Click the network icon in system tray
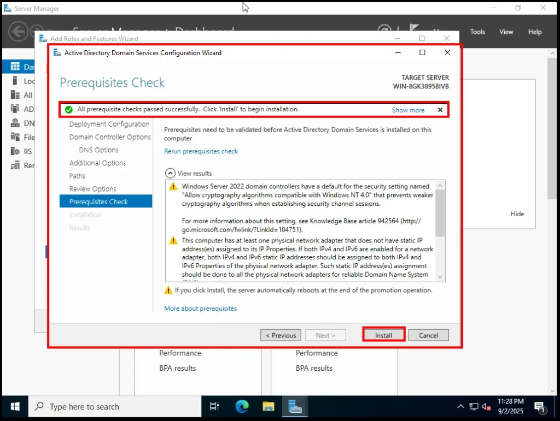Image resolution: width=560 pixels, height=421 pixels. pyautogui.click(x=474, y=406)
